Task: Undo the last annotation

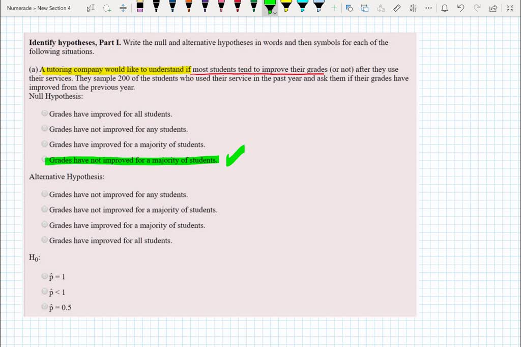Action: [461, 8]
